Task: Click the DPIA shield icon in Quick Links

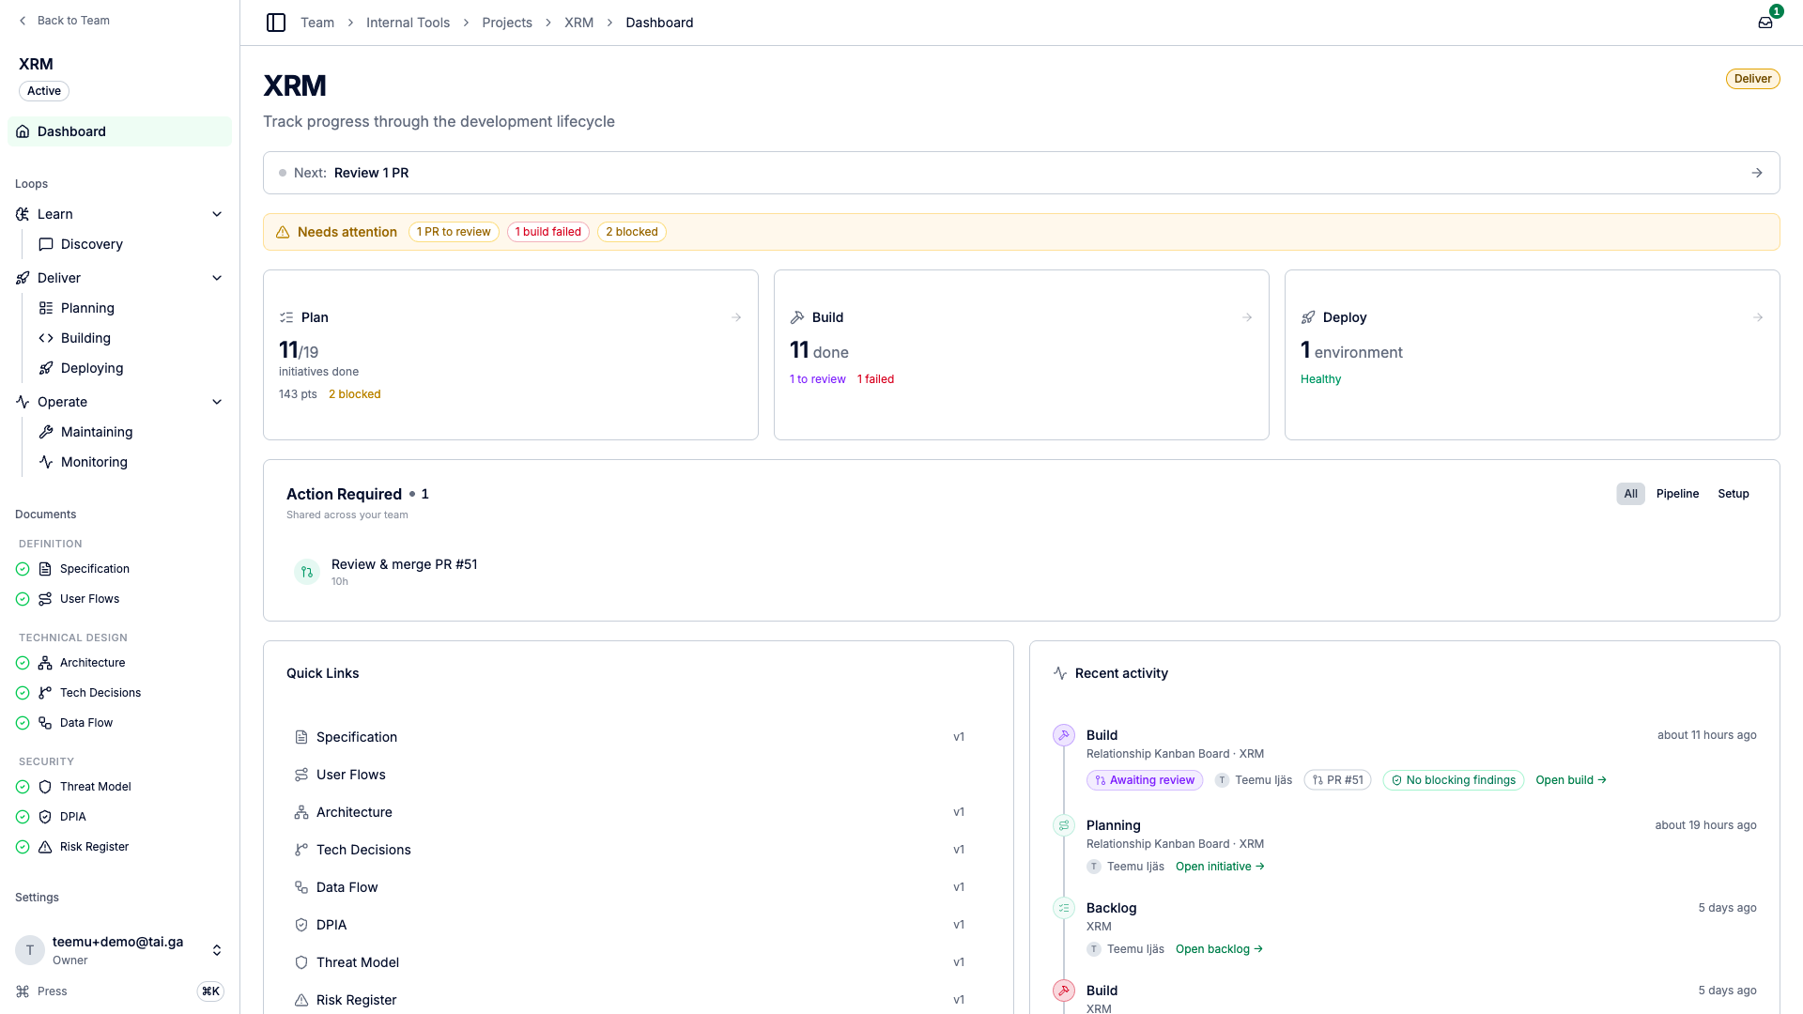Action: click(301, 925)
